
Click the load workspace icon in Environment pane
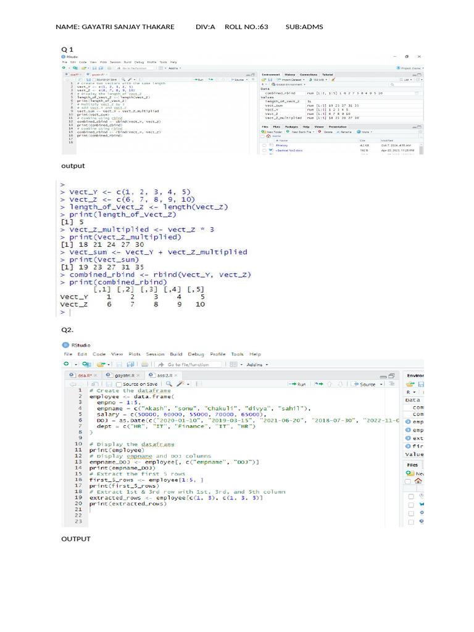coord(410,384)
